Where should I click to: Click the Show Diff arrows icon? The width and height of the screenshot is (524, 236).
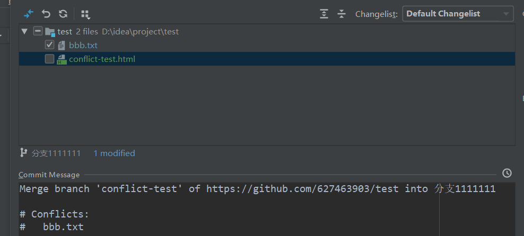tap(29, 14)
